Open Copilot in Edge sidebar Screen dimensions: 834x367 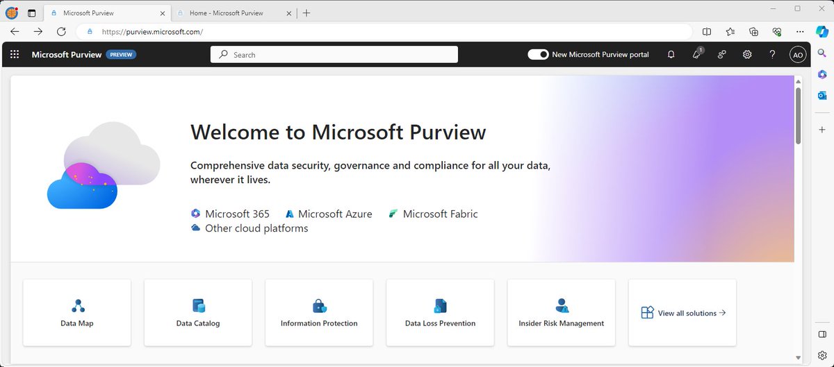822,31
